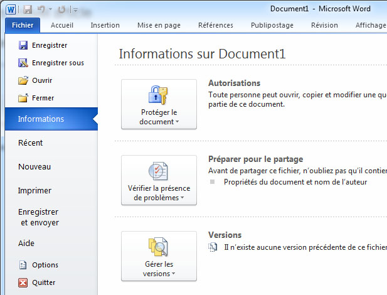Choose Fermer text in the sidebar

click(43, 98)
